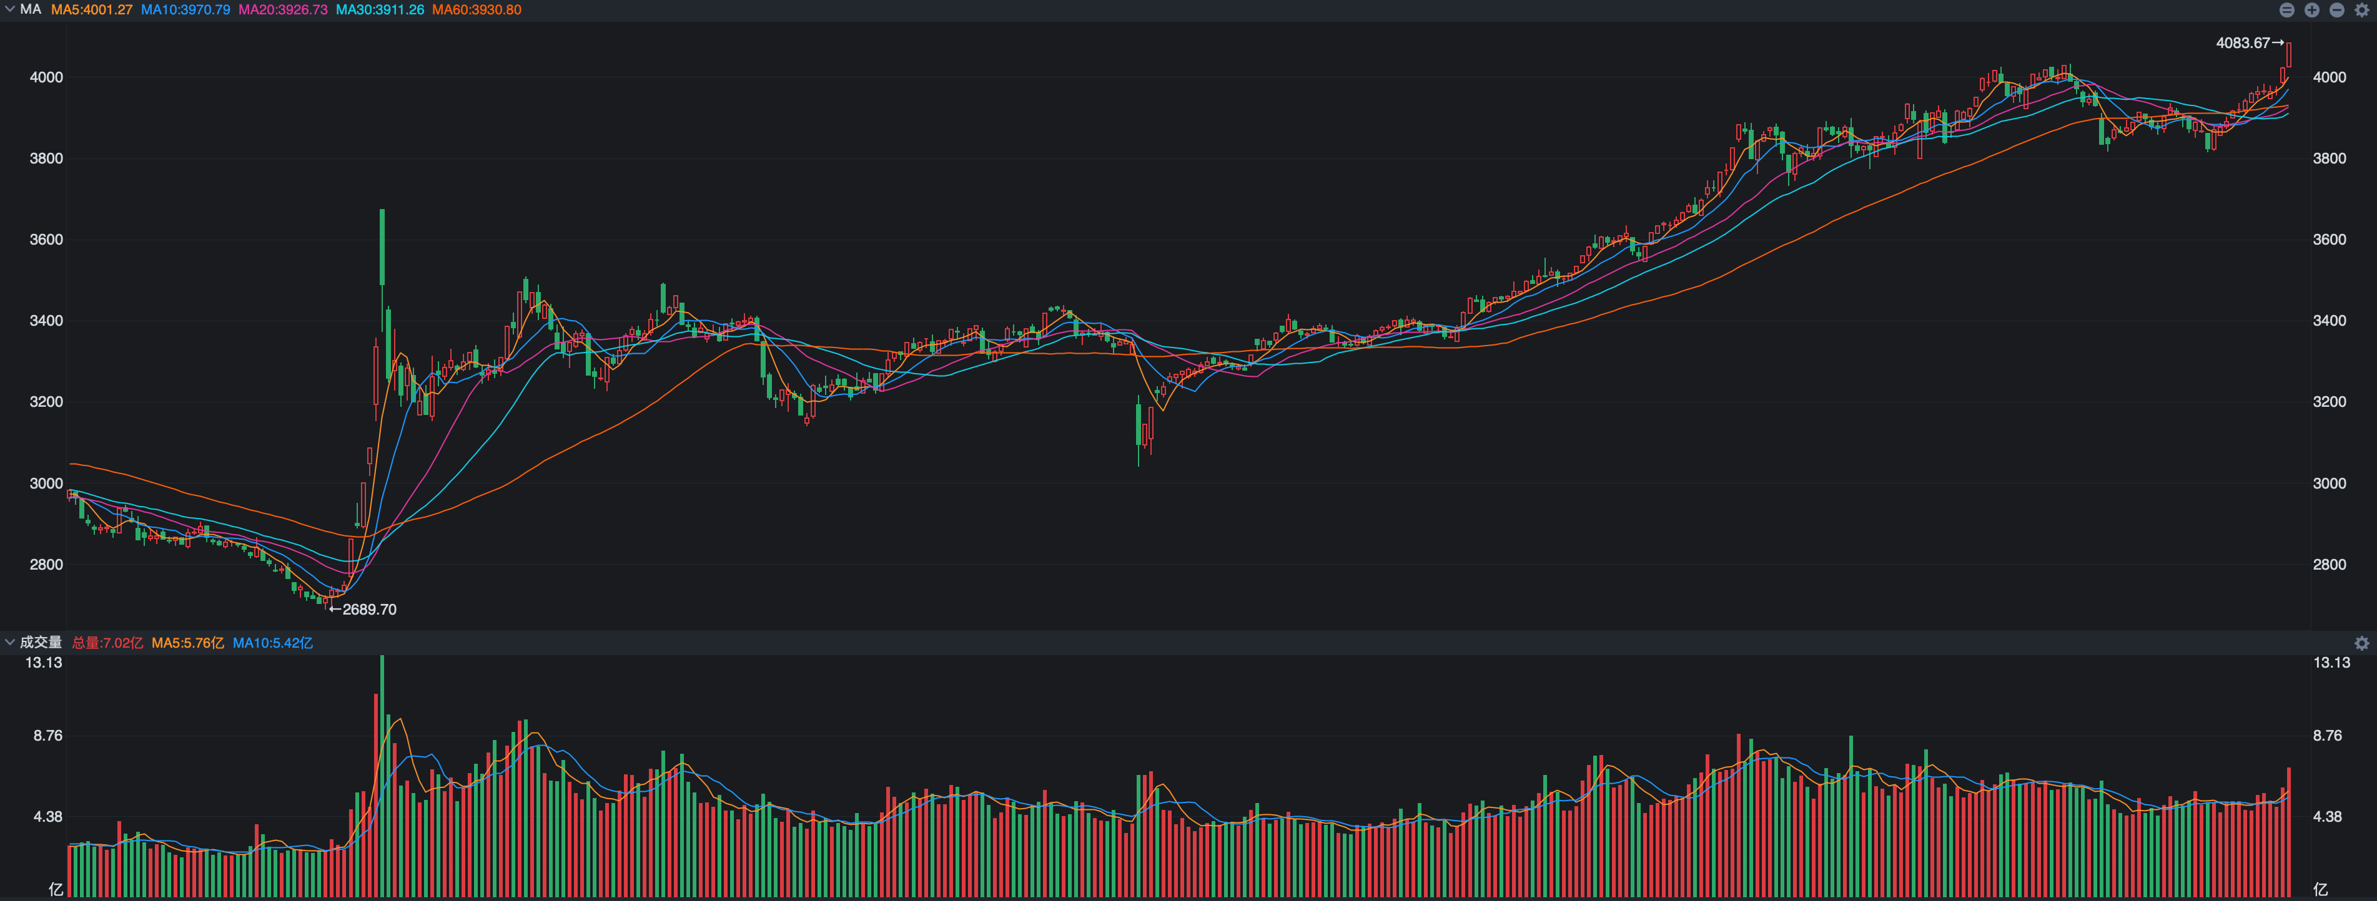Open MA indicator settings gear
The width and height of the screenshot is (2377, 901).
coord(2362,10)
